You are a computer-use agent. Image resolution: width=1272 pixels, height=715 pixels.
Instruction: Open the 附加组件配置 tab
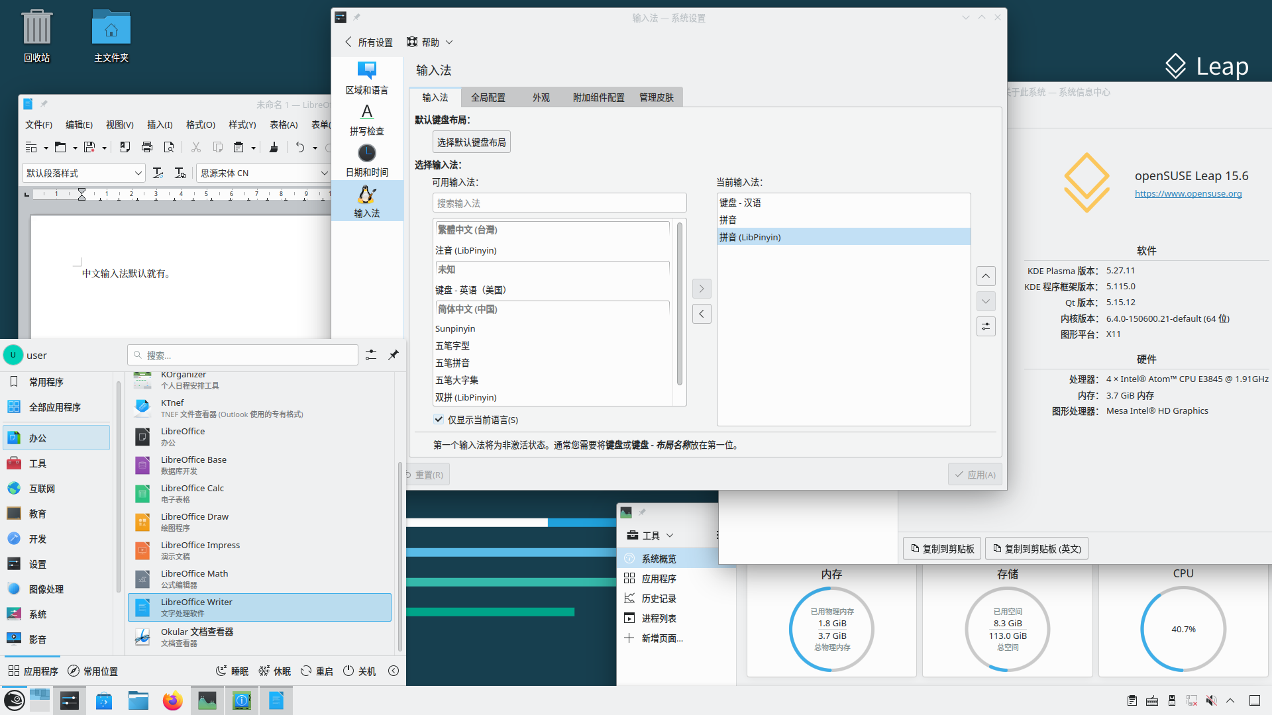point(598,97)
